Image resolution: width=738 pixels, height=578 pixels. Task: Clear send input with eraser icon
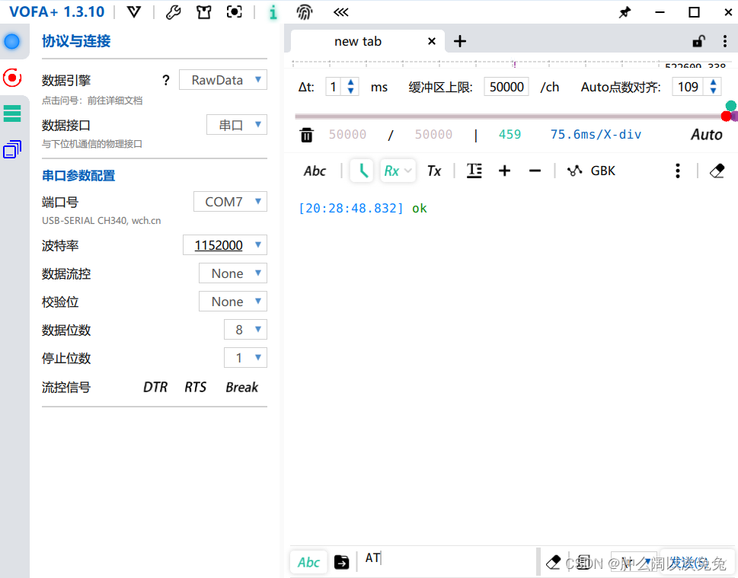(553, 562)
